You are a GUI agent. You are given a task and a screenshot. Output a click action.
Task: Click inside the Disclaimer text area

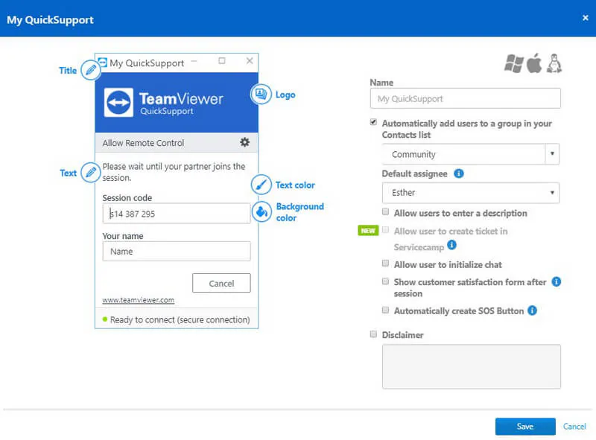[472, 366]
